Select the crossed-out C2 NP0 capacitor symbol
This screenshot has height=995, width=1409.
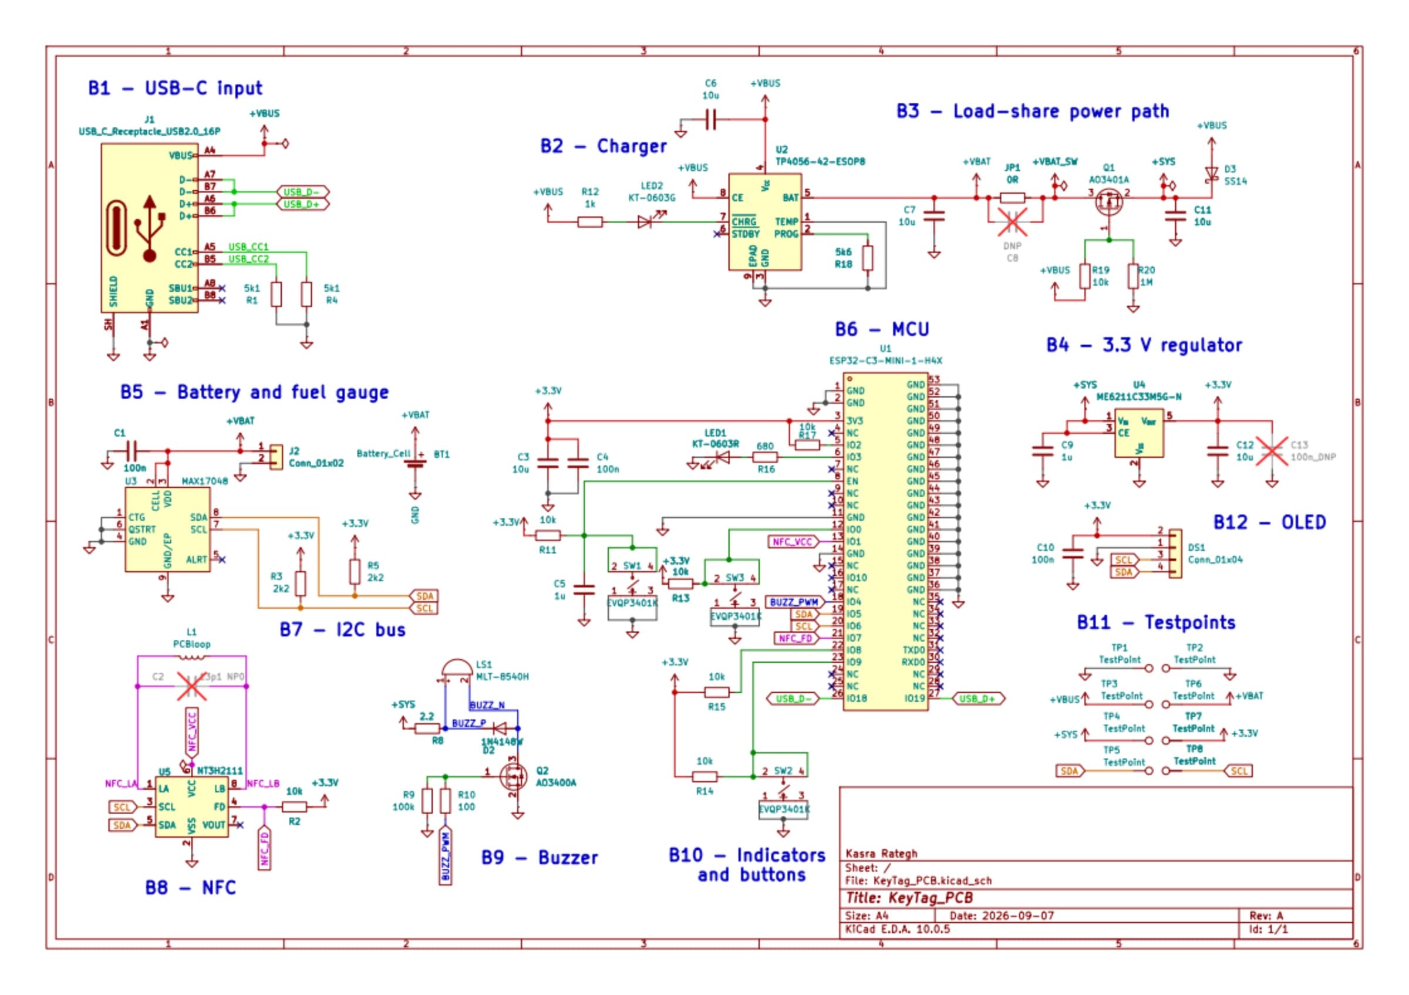click(x=191, y=686)
